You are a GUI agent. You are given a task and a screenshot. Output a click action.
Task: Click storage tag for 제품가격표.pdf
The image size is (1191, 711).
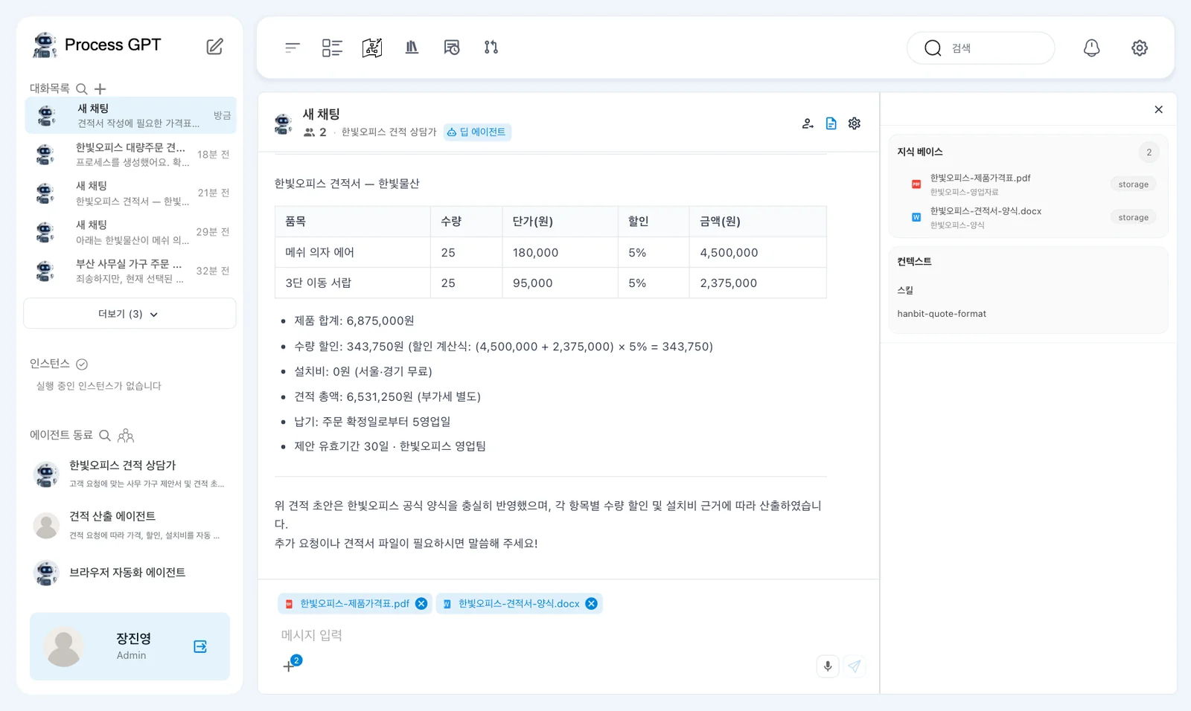tap(1133, 184)
